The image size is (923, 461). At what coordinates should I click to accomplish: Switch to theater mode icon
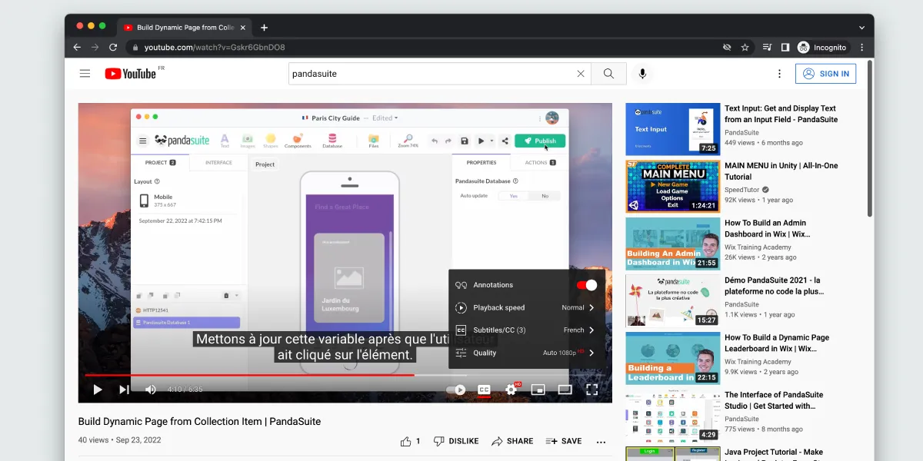(565, 390)
